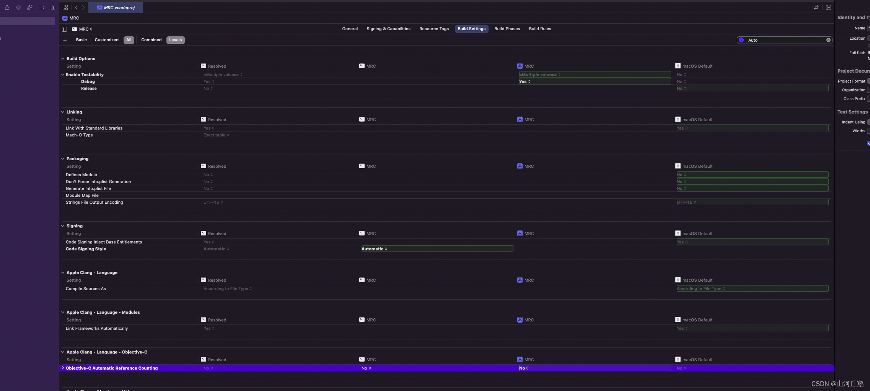
Task: Open the Test navigator diamond icon
Action: [x=18, y=7]
